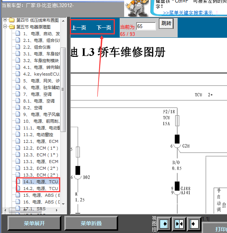Open the 11.2、电动窗控 entry
This screenshot has width=227, height=233.
(x=38, y=135)
